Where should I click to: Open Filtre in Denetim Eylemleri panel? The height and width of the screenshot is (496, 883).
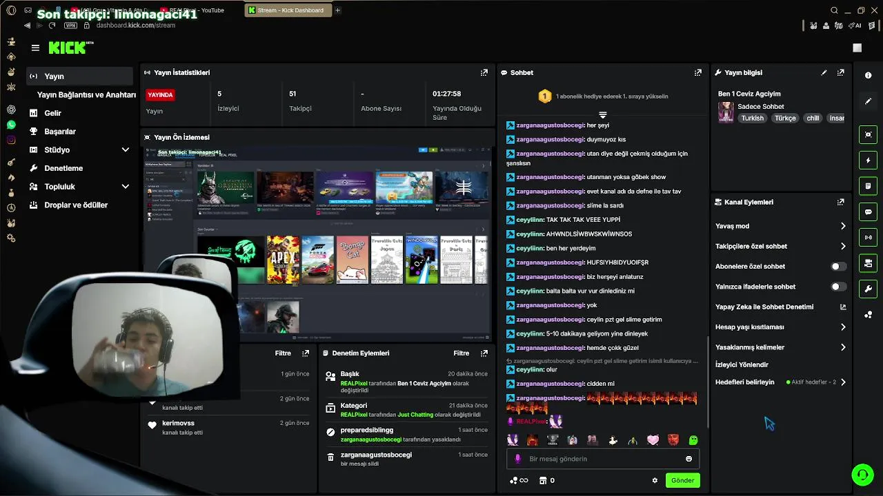pyautogui.click(x=461, y=353)
